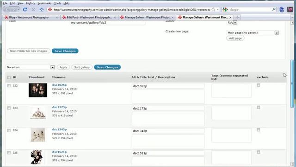Click the gallery path field wp-content/gallery/feb2
296x167 pixels.
click(x=108, y=23)
